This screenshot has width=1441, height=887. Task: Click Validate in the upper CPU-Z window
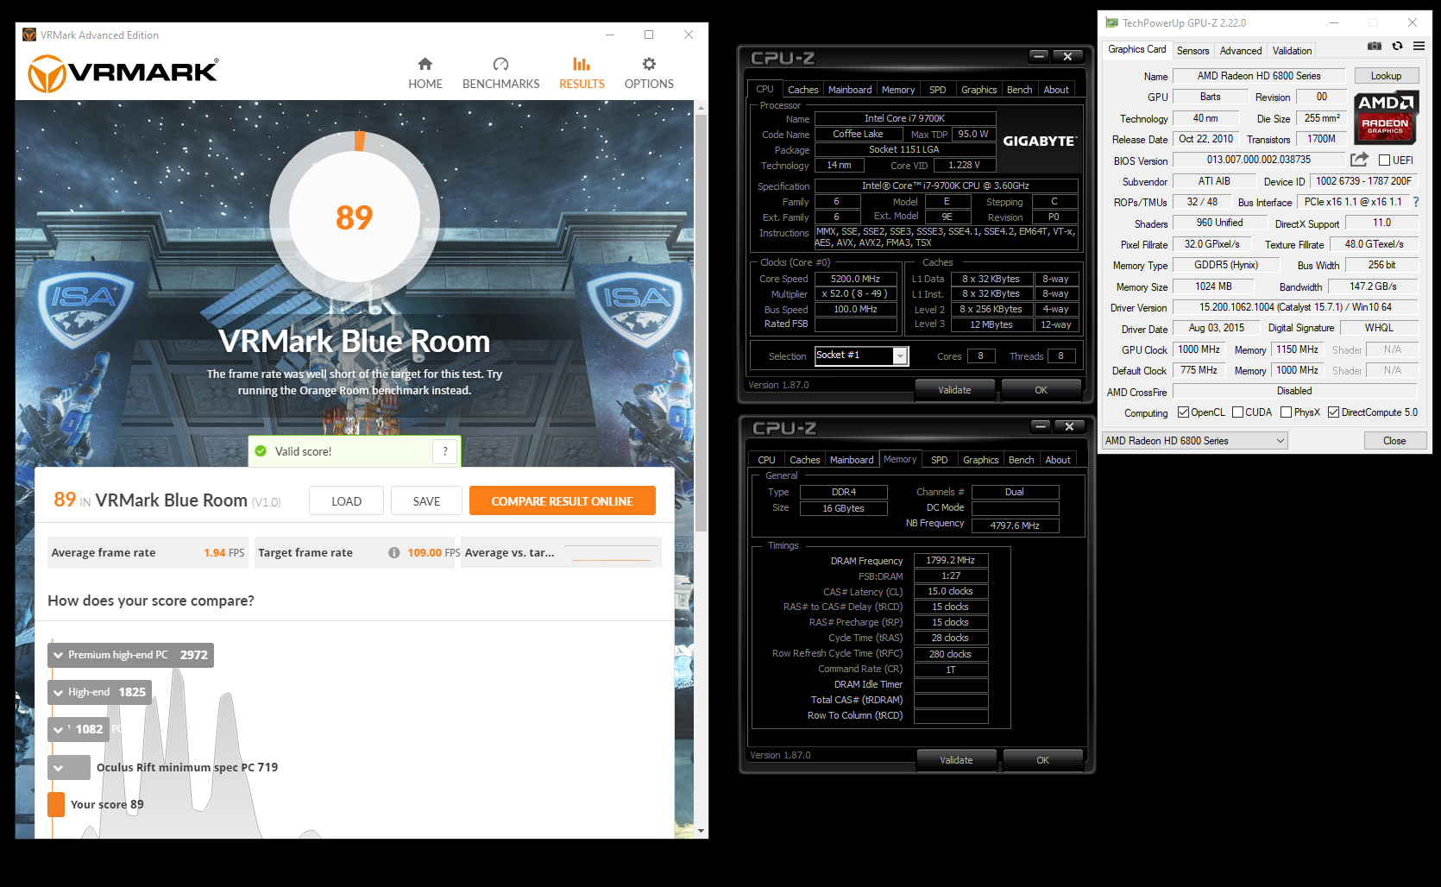[954, 390]
